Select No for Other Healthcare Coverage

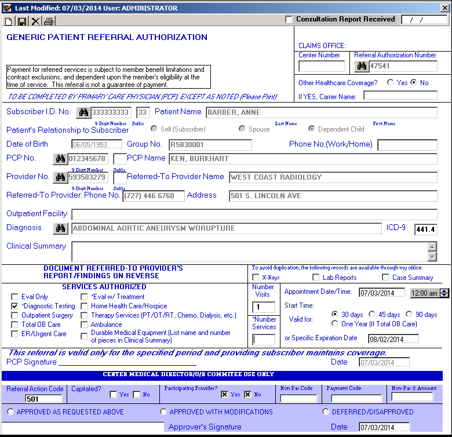point(414,82)
